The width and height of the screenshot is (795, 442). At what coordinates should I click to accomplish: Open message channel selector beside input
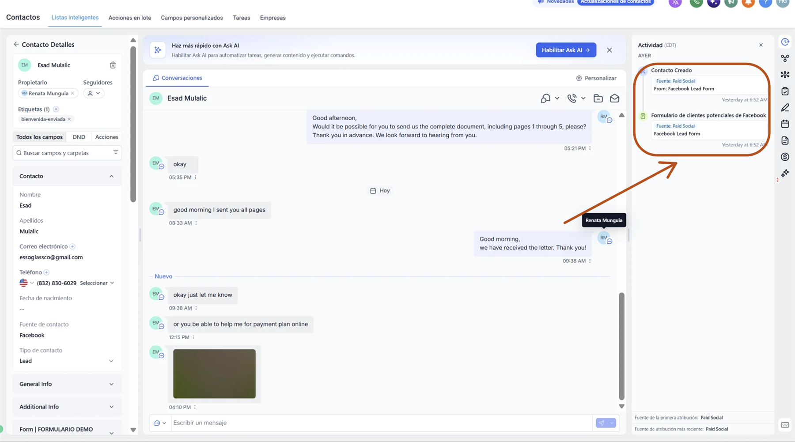pyautogui.click(x=160, y=423)
